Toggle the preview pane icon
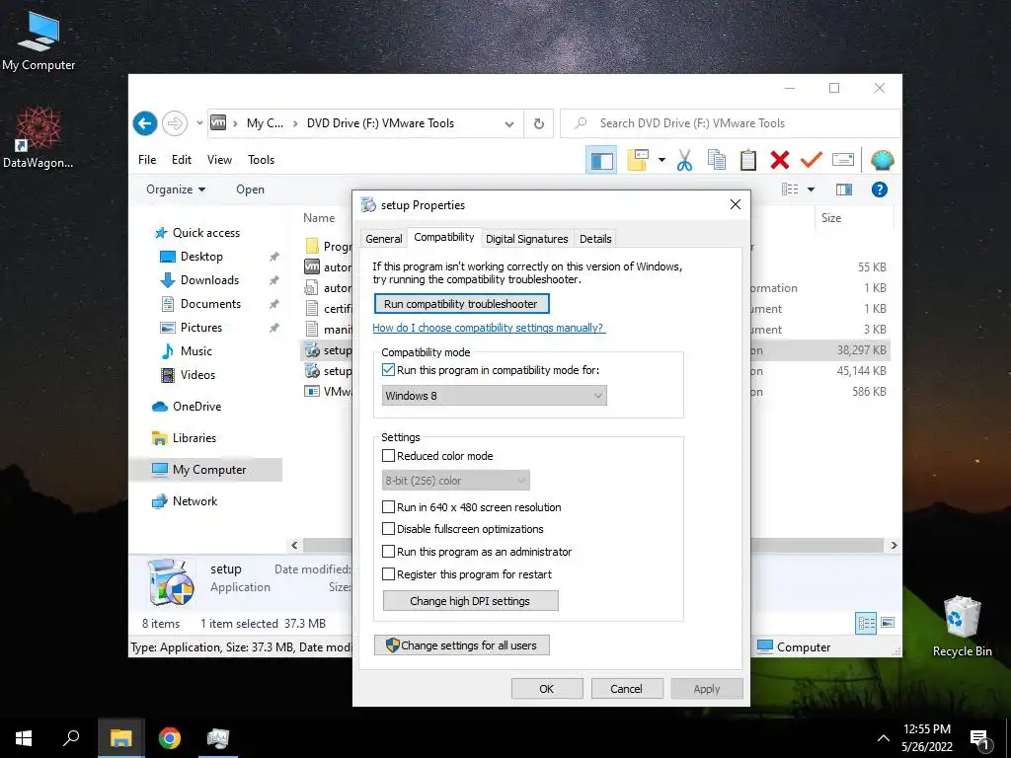Image resolution: width=1011 pixels, height=758 pixels. pyautogui.click(x=844, y=189)
